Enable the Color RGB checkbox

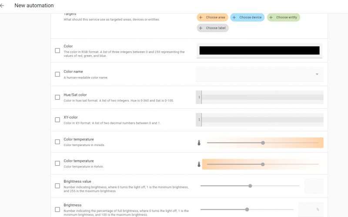(57, 50)
